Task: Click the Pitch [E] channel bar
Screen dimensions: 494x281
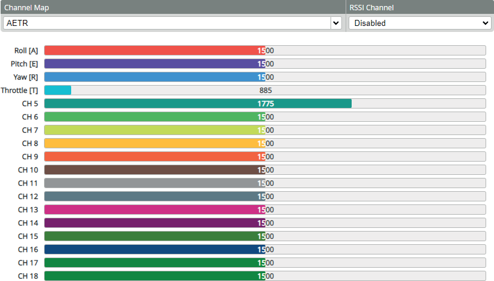Action: pos(265,64)
